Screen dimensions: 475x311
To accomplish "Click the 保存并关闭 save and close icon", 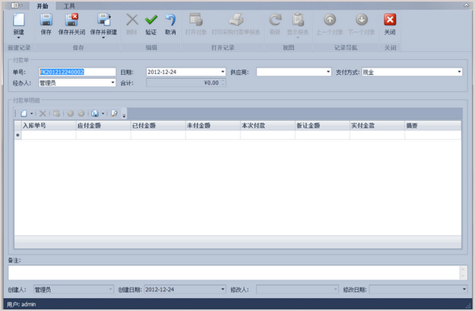I will tap(72, 20).
